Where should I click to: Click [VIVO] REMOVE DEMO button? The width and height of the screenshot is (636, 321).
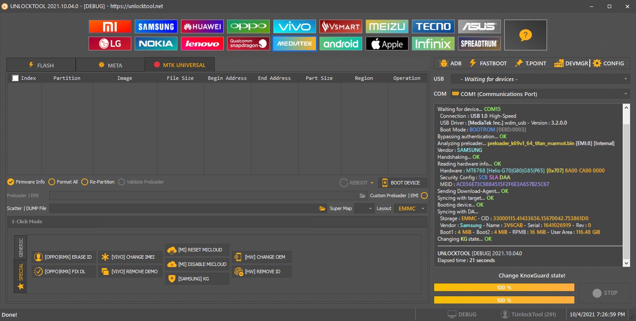(130, 271)
